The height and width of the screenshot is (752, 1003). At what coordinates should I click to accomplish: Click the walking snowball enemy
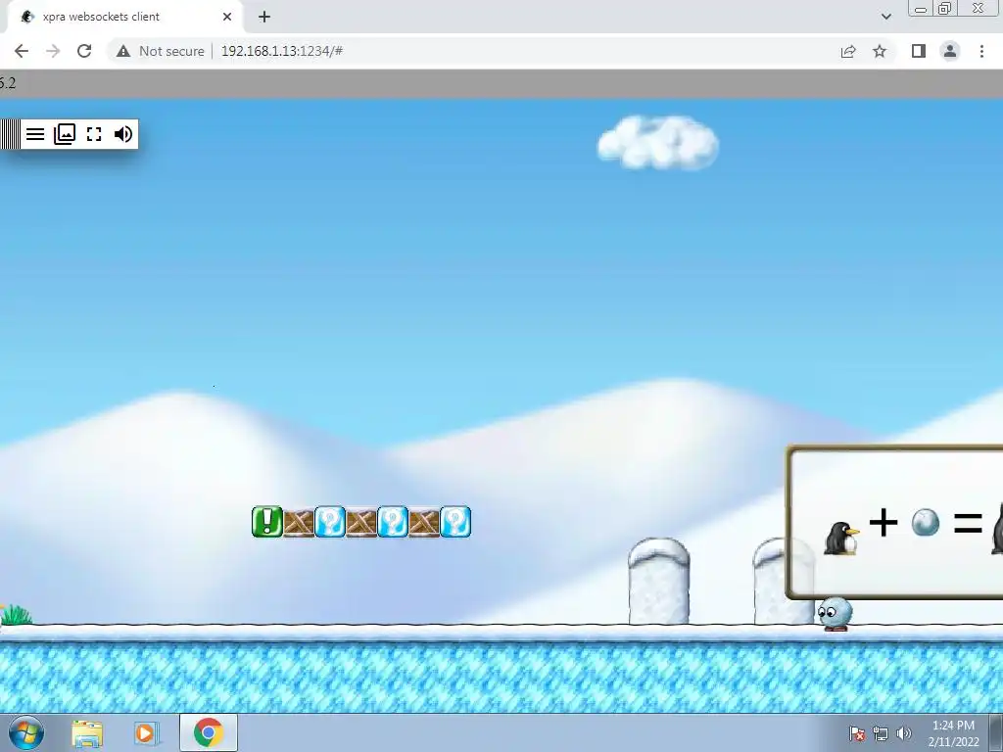835,614
